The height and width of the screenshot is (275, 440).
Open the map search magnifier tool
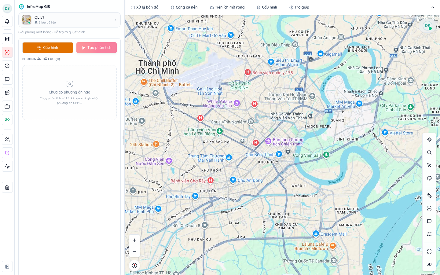point(429,152)
